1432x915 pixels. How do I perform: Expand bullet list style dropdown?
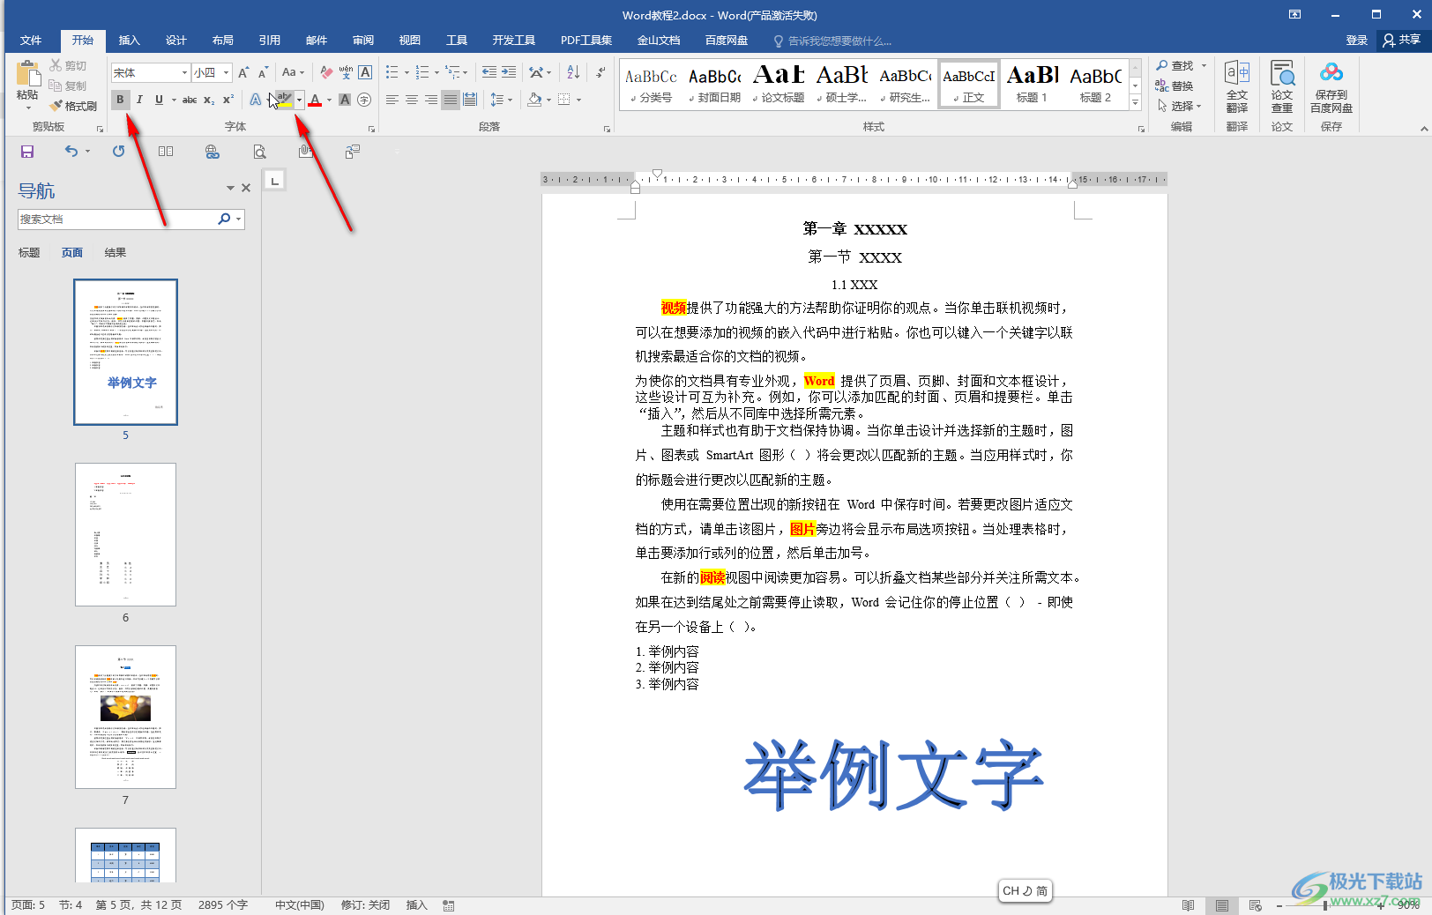tap(406, 72)
